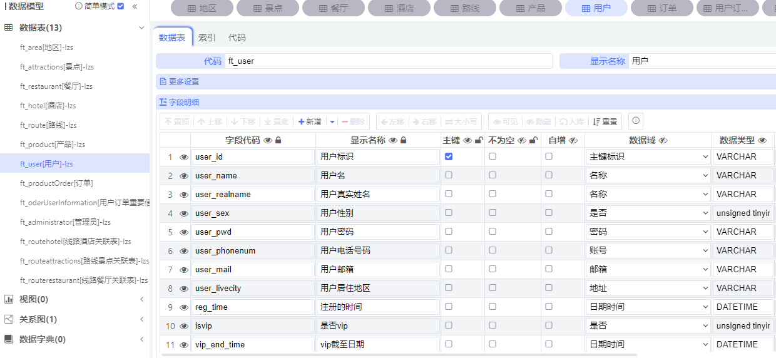Open 数据域 dropdown for user_phonenum (账号)

coord(648,250)
